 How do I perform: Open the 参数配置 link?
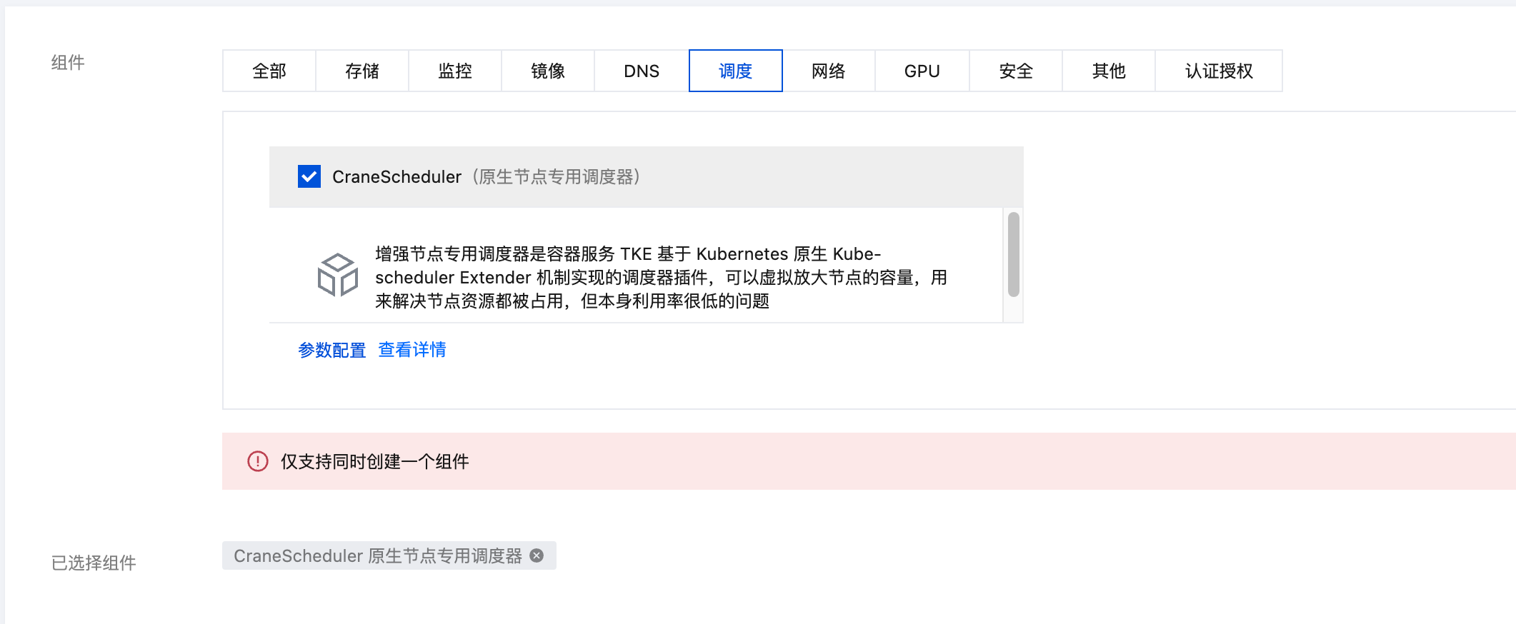(x=331, y=350)
